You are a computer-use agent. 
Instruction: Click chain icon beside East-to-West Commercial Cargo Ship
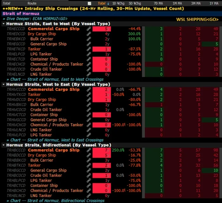point(89,29)
